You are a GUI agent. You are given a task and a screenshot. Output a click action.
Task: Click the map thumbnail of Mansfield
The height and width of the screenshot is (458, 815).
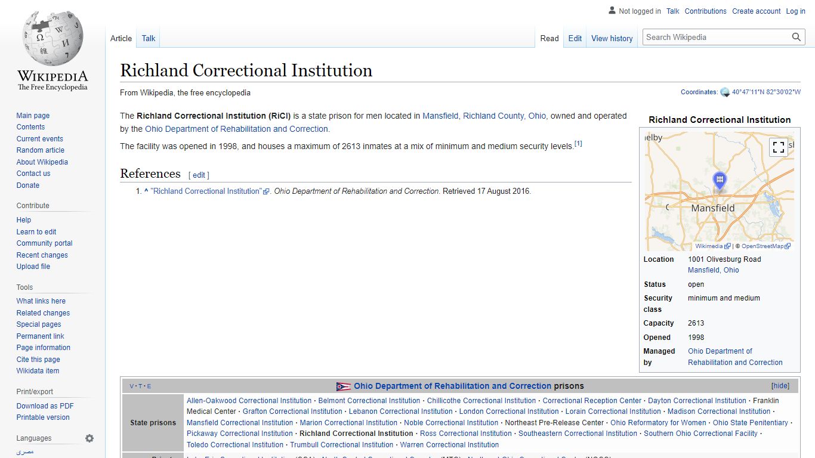click(720, 191)
